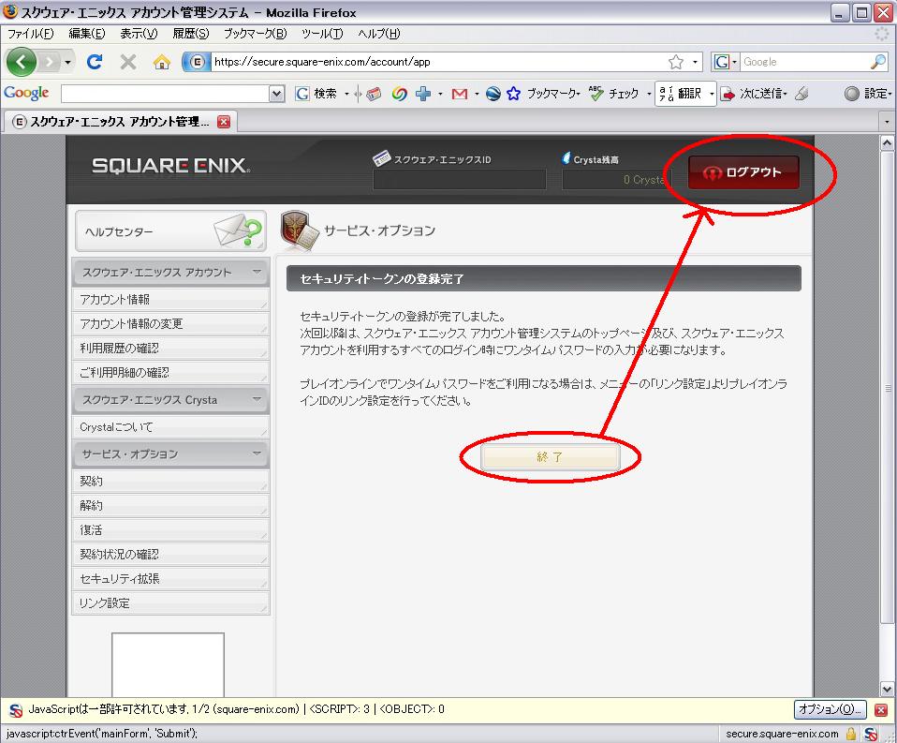Open 契約 in sidebar
Viewport: 897px width, 743px height.
(x=170, y=482)
